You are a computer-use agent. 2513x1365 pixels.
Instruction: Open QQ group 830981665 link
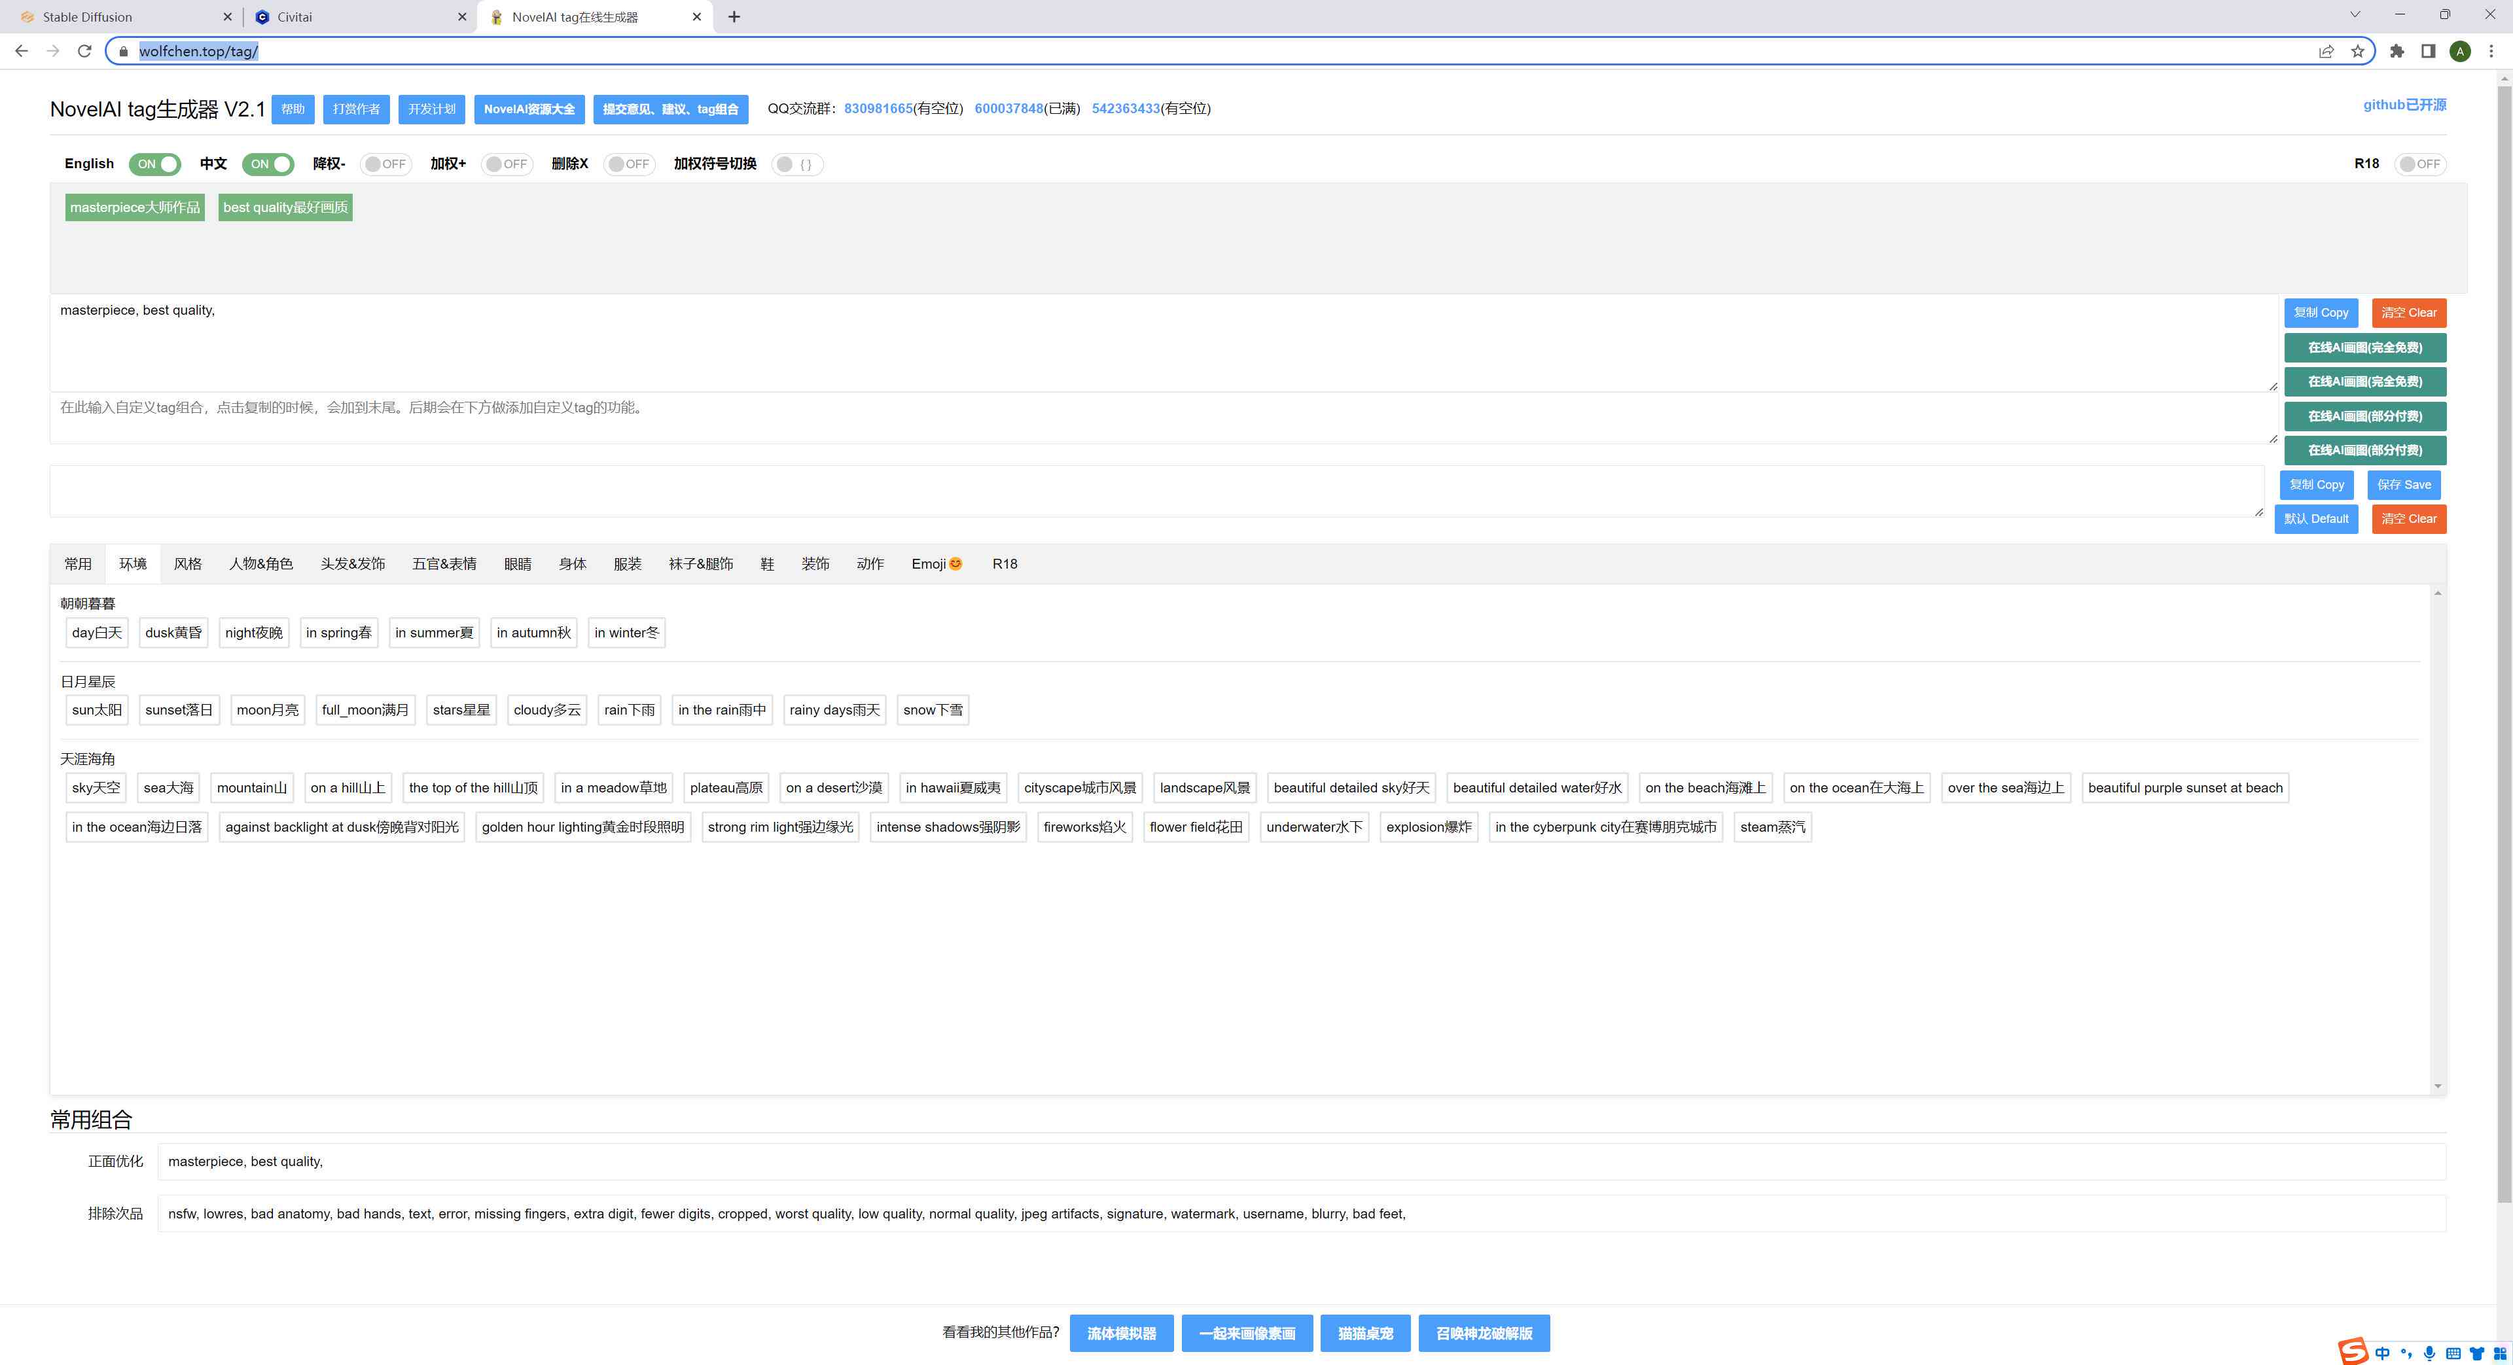(878, 109)
